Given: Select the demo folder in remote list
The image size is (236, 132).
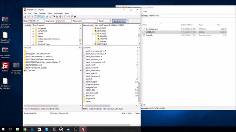Looking at the screenshot, I should 88,101.
